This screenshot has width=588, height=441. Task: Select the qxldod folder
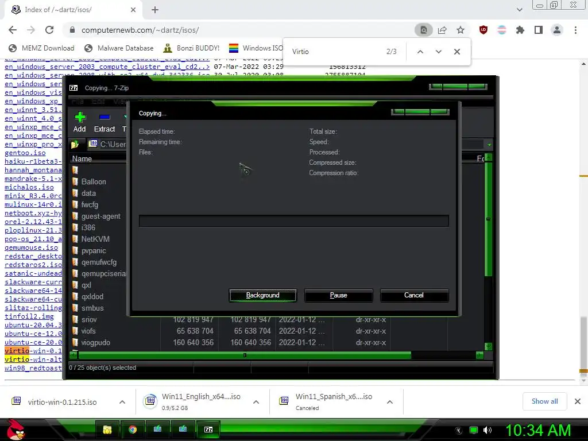pos(92,297)
